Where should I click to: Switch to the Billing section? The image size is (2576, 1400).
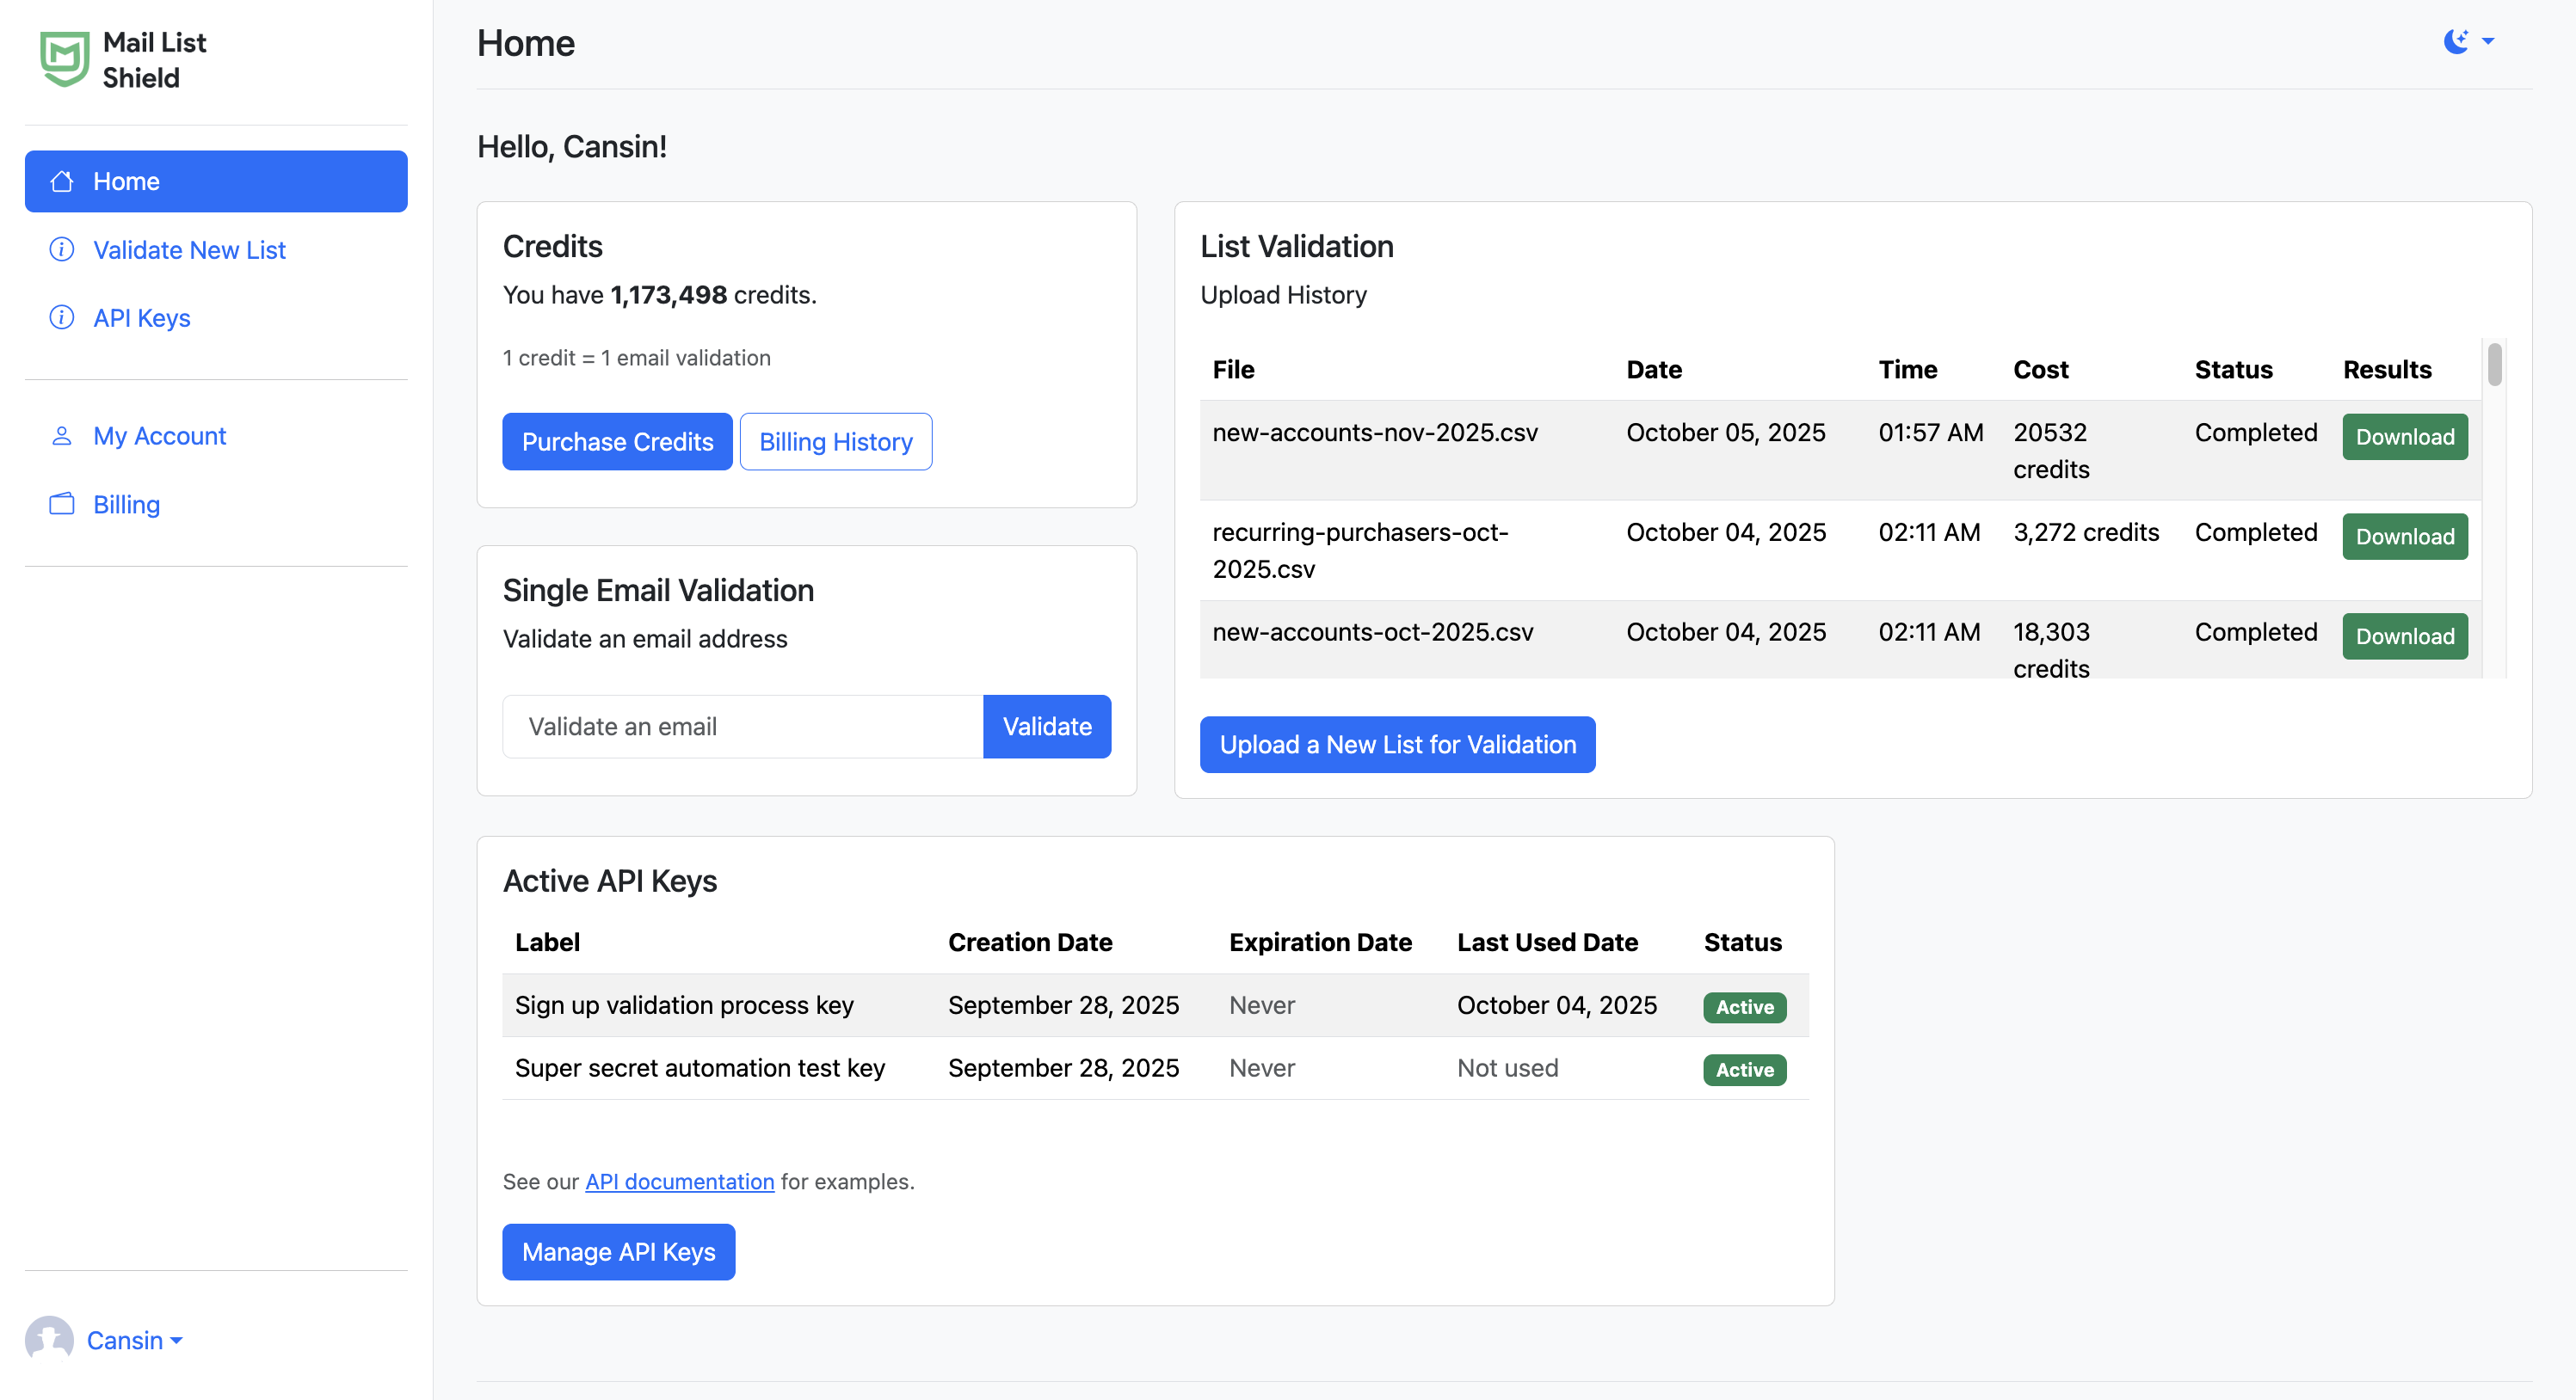pos(126,505)
